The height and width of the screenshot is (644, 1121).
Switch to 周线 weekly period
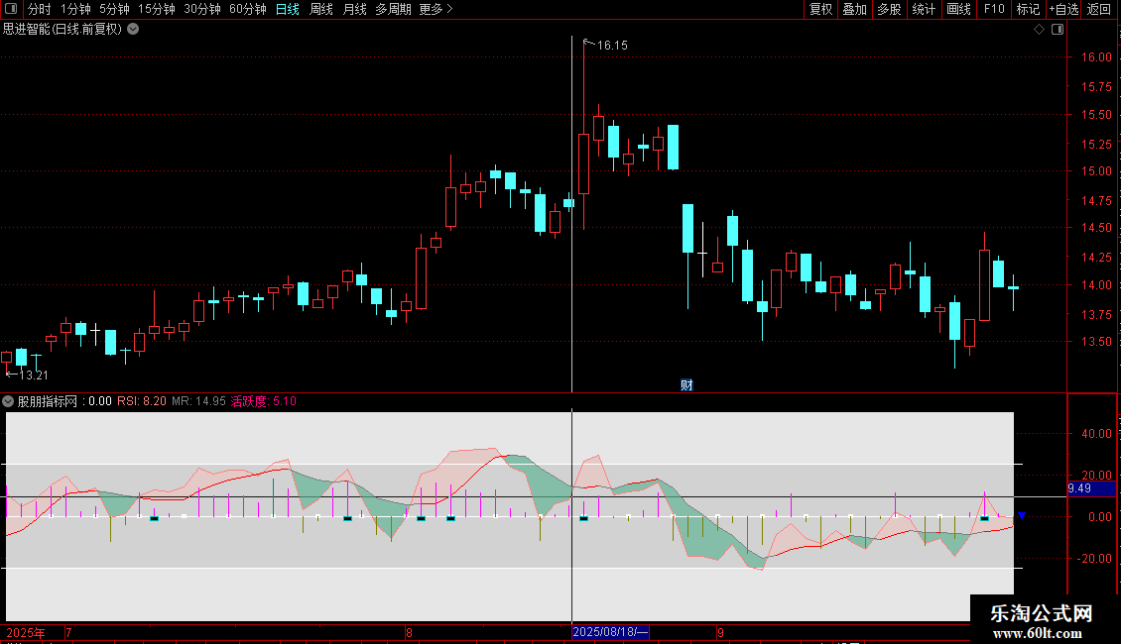coord(321,9)
